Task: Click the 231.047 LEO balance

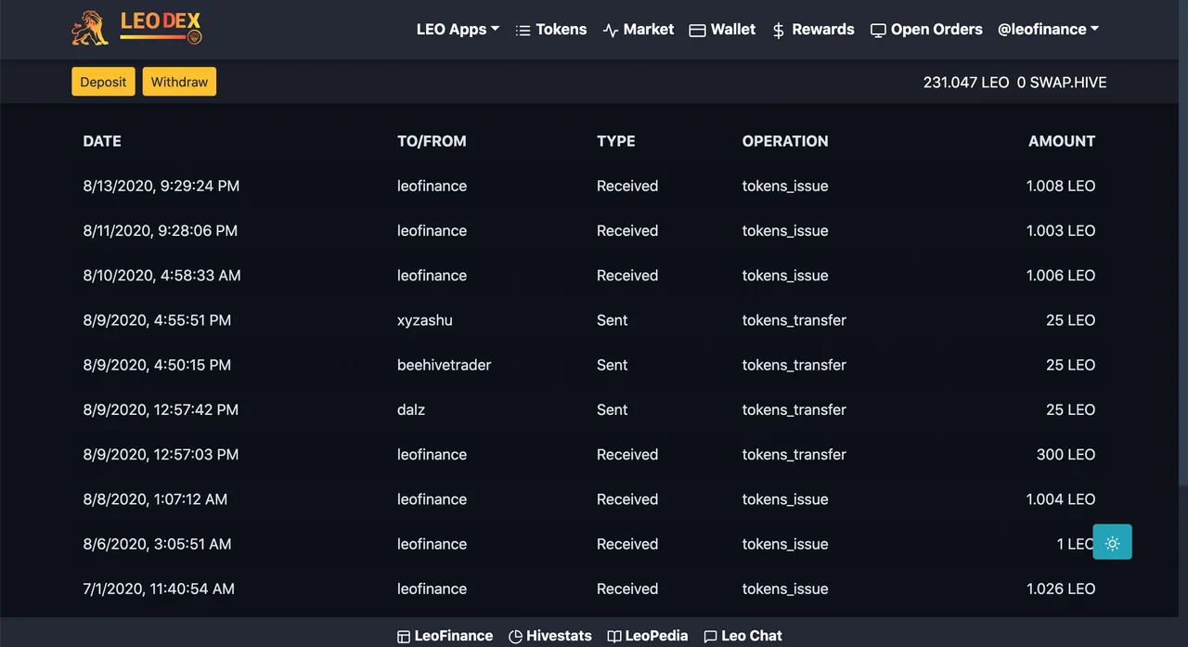Action: pos(966,83)
